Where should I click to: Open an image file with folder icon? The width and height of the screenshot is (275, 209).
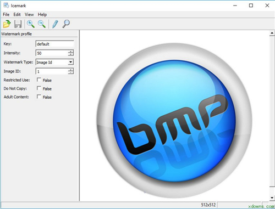(7, 24)
